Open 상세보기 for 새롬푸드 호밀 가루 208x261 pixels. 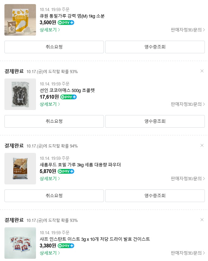50,178
